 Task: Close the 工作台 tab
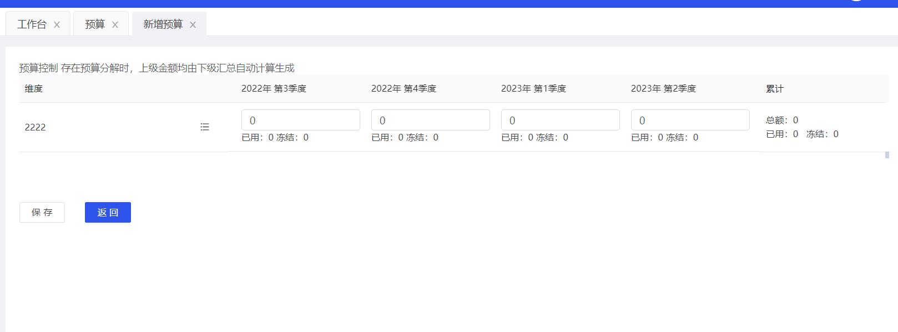click(57, 25)
